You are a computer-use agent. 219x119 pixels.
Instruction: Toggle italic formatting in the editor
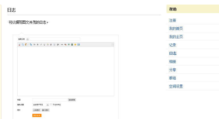[x=41, y=44]
